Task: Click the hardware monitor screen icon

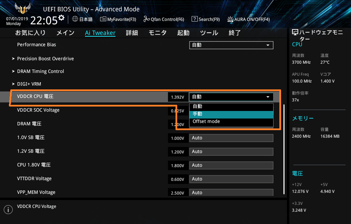Action: click(x=295, y=33)
